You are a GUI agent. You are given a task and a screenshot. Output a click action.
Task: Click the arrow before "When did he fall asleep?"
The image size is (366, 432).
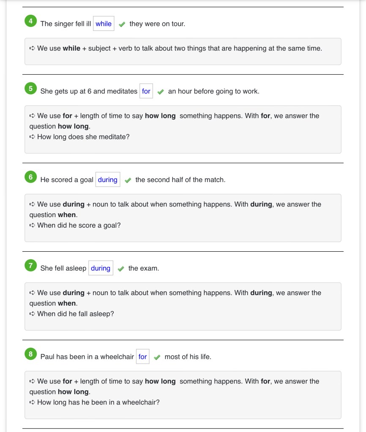32,314
